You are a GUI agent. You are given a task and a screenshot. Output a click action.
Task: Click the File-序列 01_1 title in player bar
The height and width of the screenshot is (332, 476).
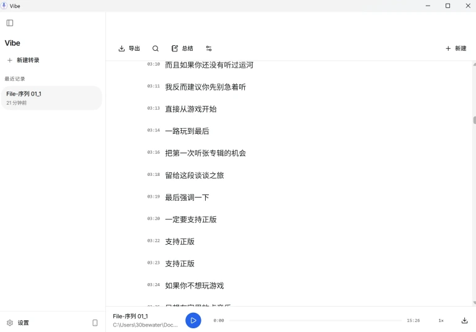[x=130, y=317]
